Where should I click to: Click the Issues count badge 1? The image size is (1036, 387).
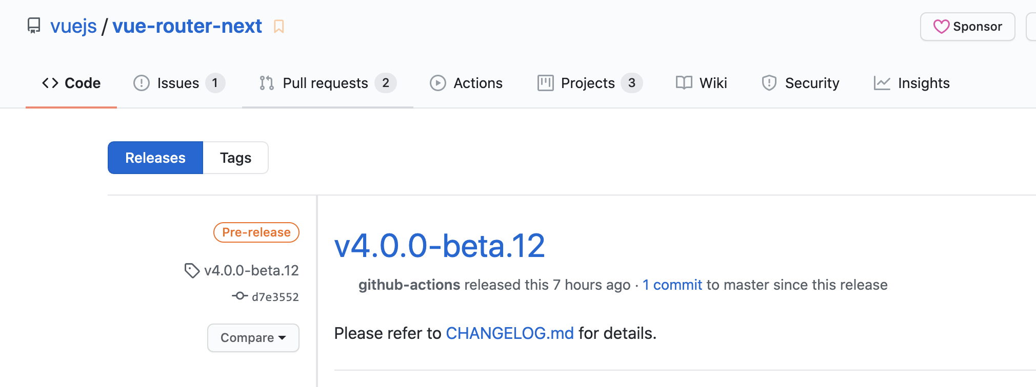tap(215, 83)
